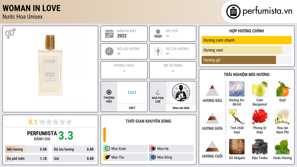Click the Giá 0.00 score bar
Screen dimensions: 297x167
point(74,159)
